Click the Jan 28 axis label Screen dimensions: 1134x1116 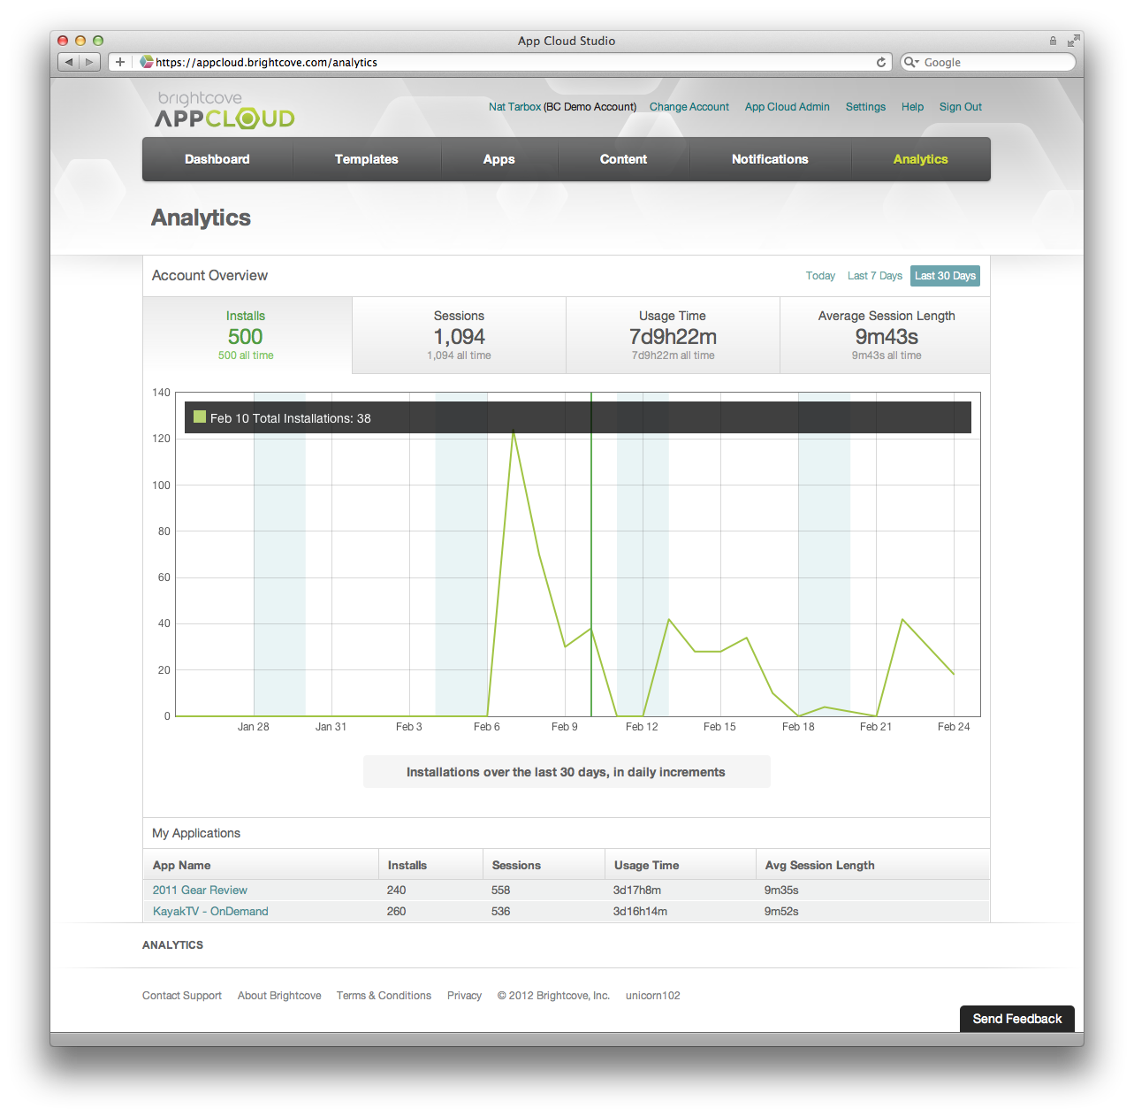coord(254,727)
